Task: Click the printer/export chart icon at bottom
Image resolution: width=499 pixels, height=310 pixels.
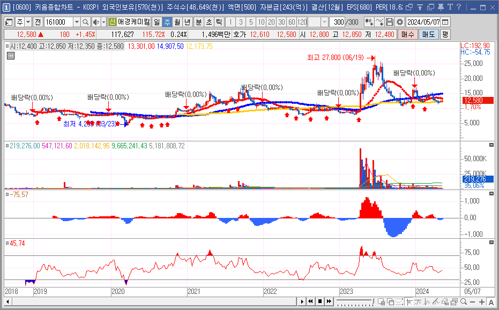Action: click(445, 301)
